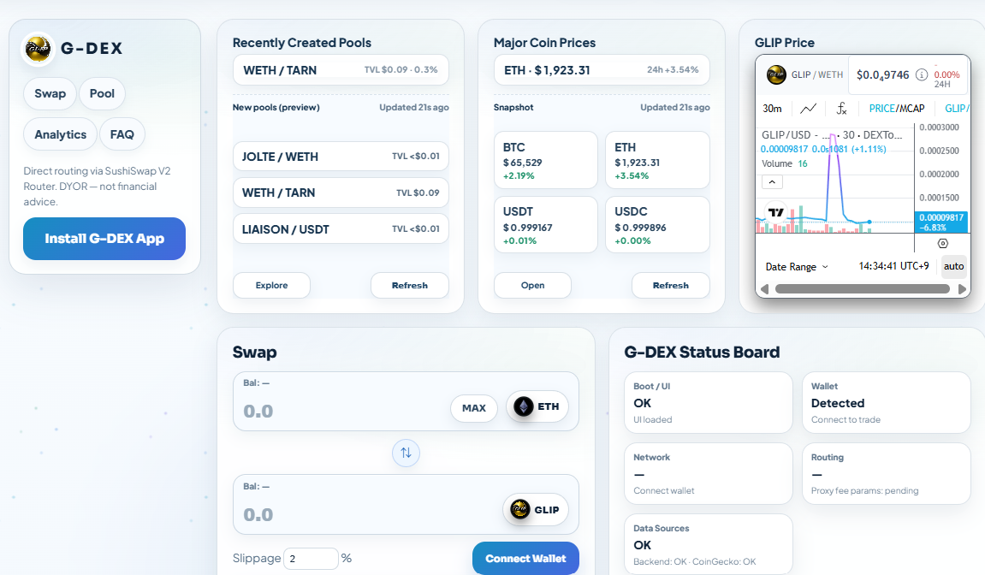The height and width of the screenshot is (575, 985).
Task: Click the Data Sources status card
Action: tap(708, 544)
